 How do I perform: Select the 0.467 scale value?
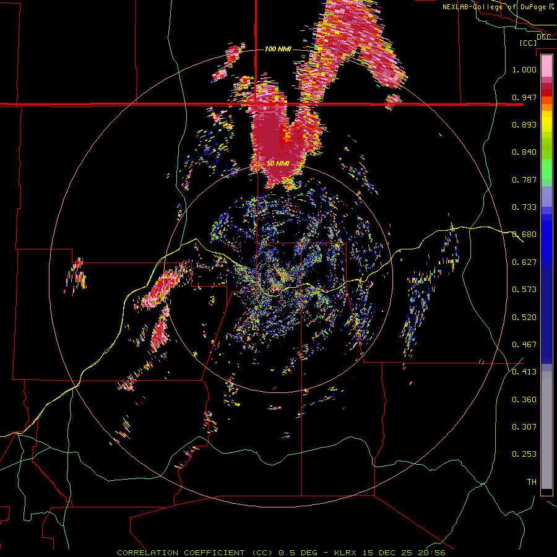[x=524, y=344]
